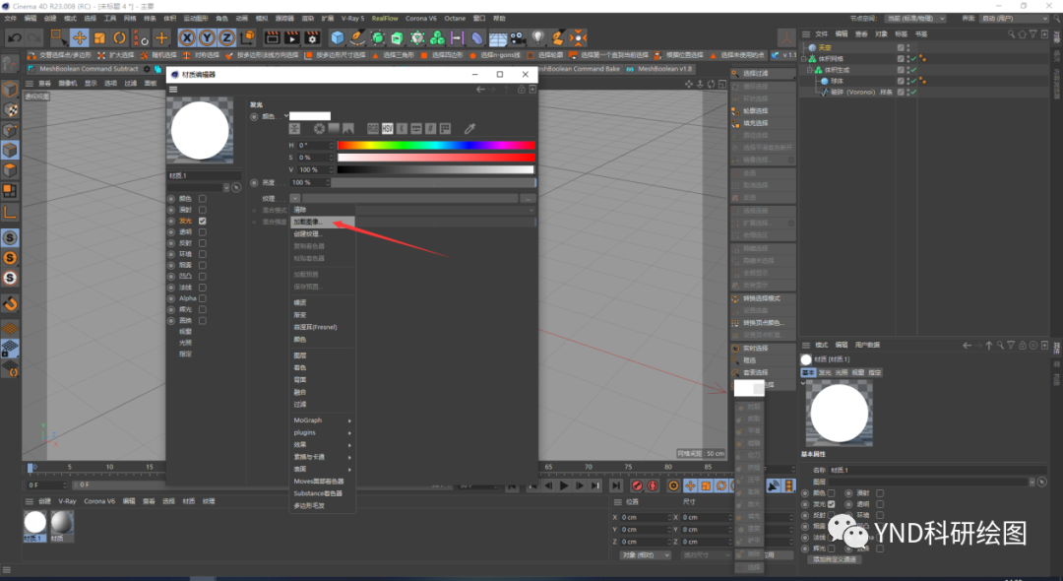
Task: Click on the hue rainbow slider
Action: (x=436, y=145)
